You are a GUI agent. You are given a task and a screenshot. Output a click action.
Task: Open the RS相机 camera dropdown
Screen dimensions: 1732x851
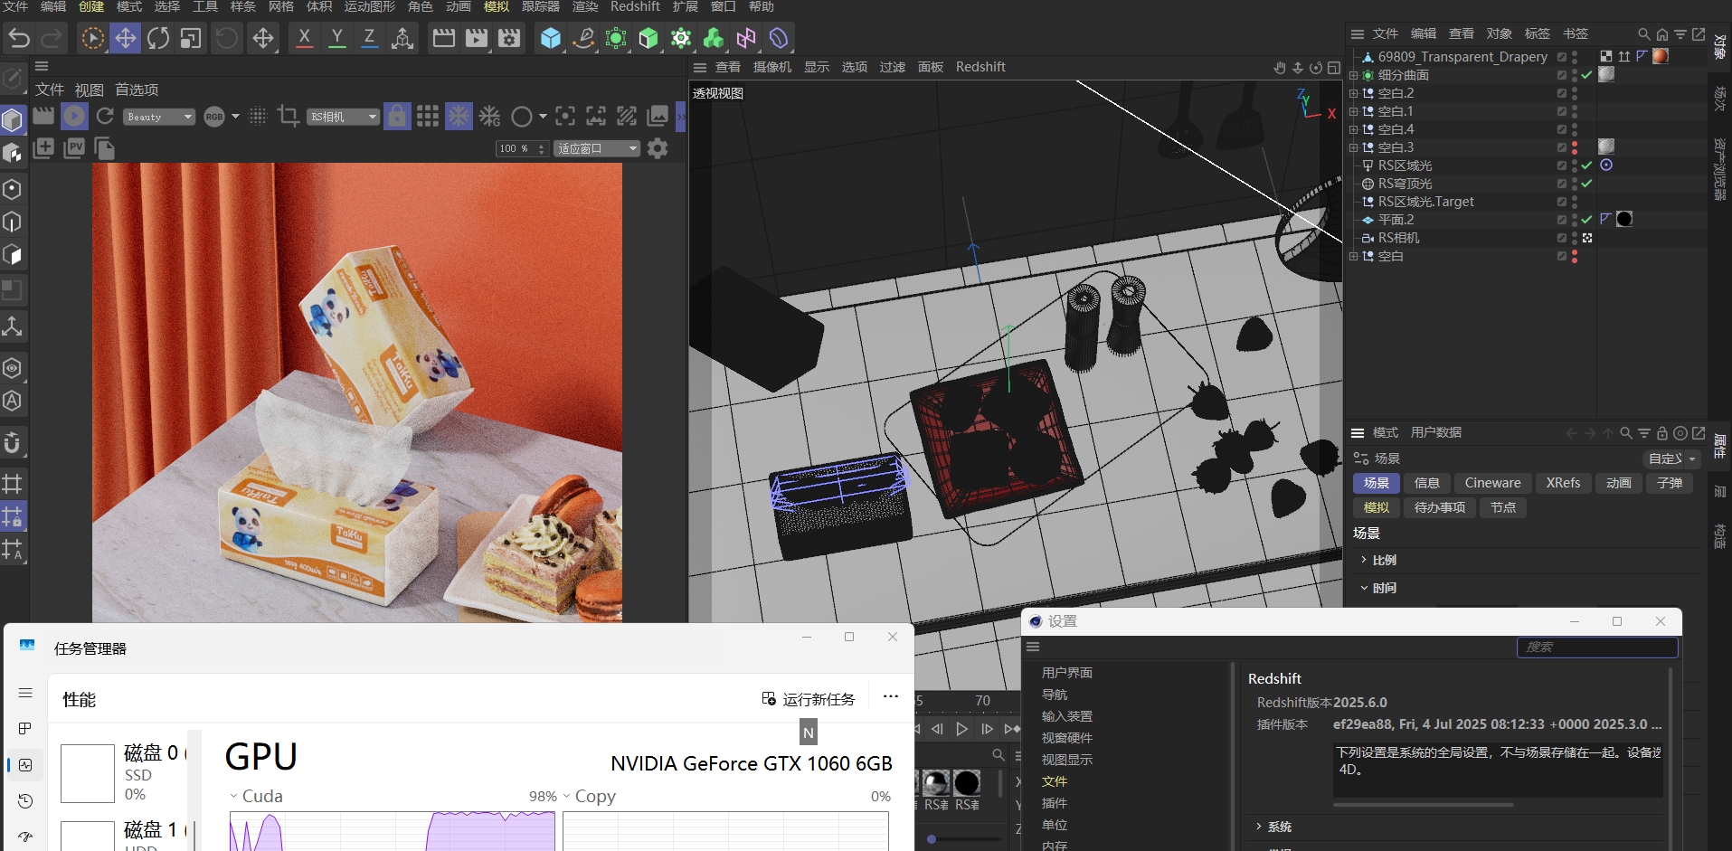(343, 117)
